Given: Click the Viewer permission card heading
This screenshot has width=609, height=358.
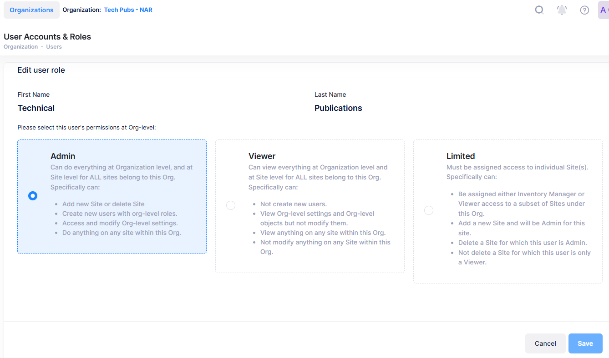Looking at the screenshot, I should click(262, 156).
